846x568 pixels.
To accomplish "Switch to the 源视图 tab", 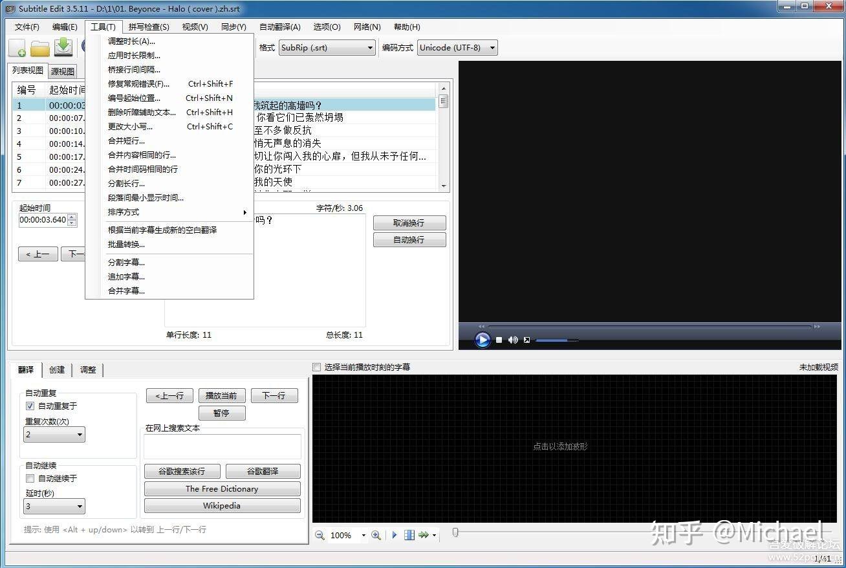I will pyautogui.click(x=61, y=71).
